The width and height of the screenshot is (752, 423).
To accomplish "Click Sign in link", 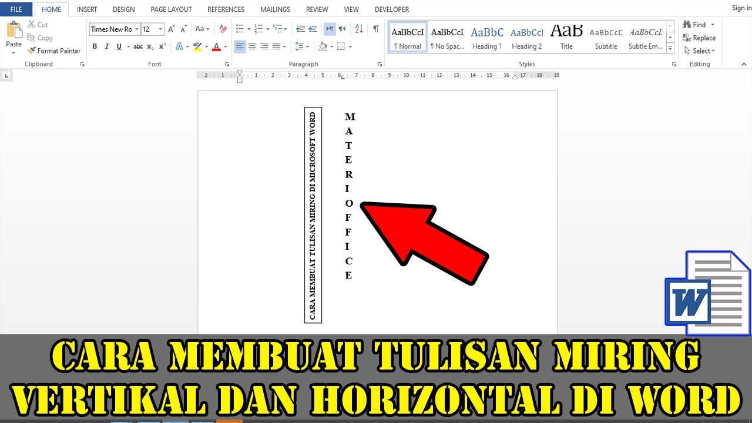I will point(741,8).
